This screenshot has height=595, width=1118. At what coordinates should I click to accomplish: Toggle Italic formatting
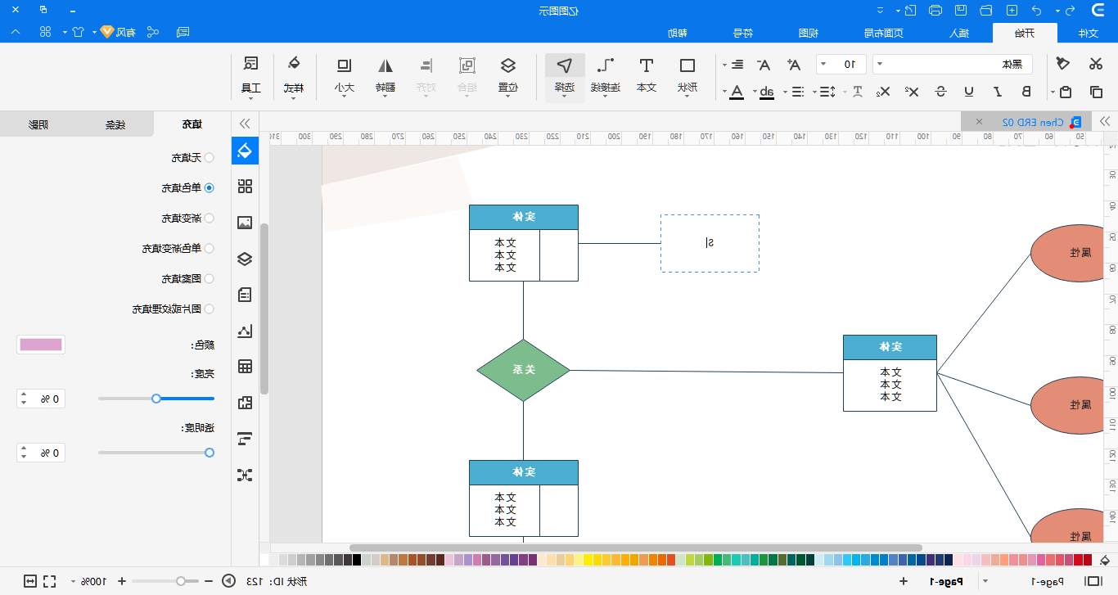point(998,92)
